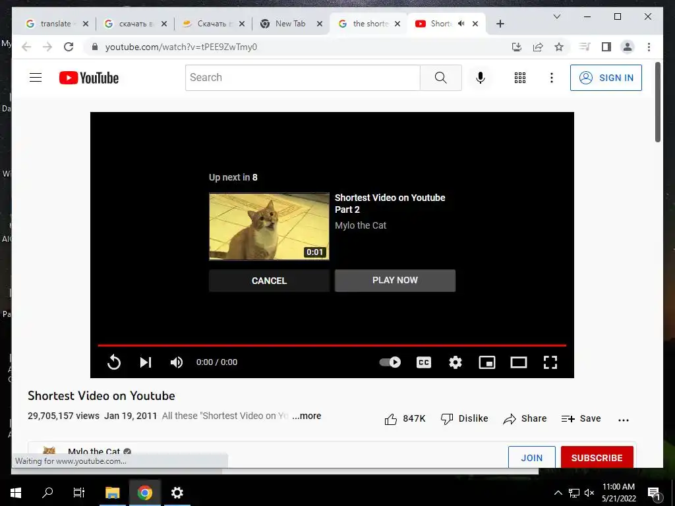
Task: Open YouTube apps grid icon
Action: point(519,78)
